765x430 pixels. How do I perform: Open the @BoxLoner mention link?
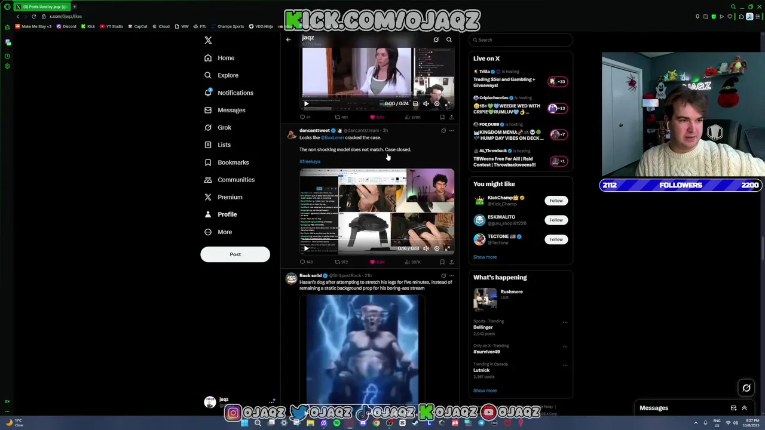click(332, 137)
